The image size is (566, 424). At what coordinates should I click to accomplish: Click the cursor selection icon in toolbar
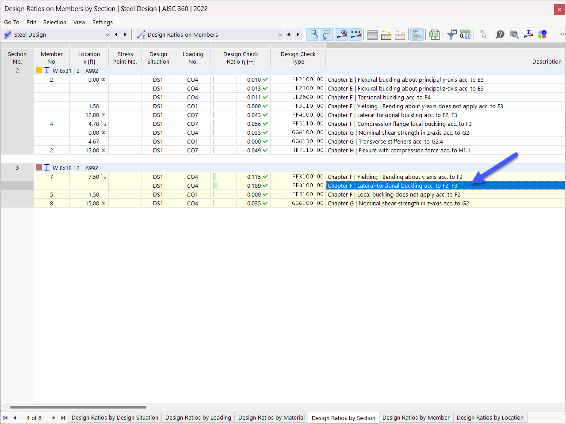coord(483,34)
